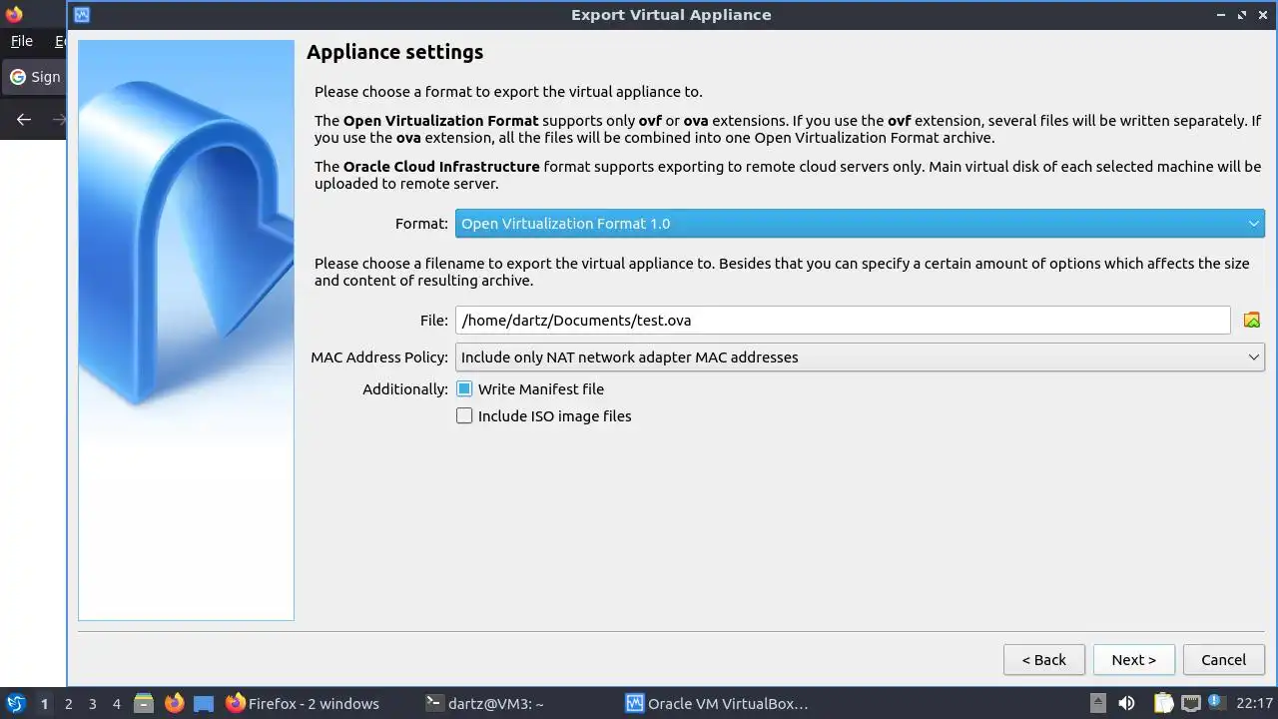Open the application menu launcher in the taskbar

click(x=16, y=703)
